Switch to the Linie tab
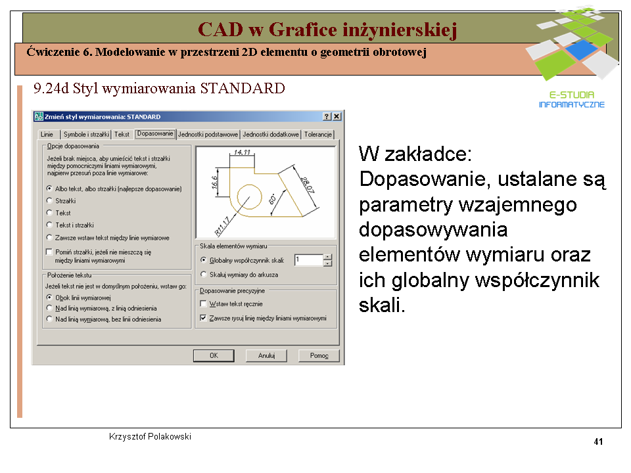631x473 pixels. point(47,134)
